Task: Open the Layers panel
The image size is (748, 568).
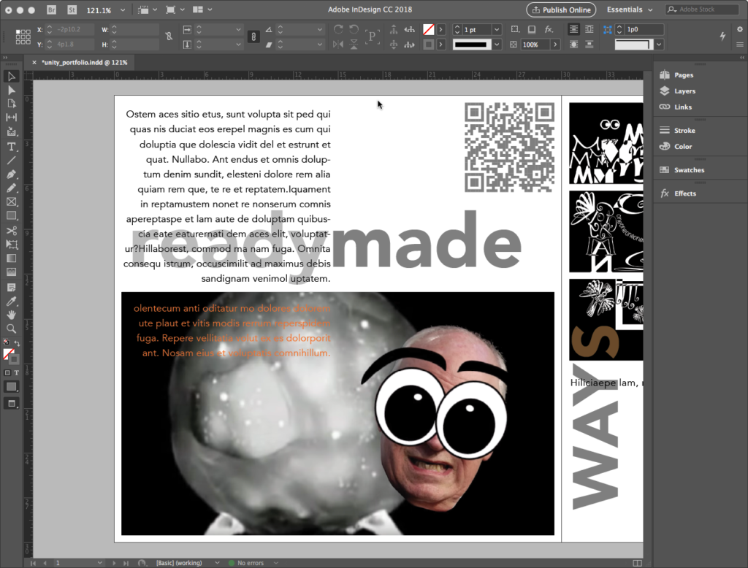Action: tap(684, 91)
